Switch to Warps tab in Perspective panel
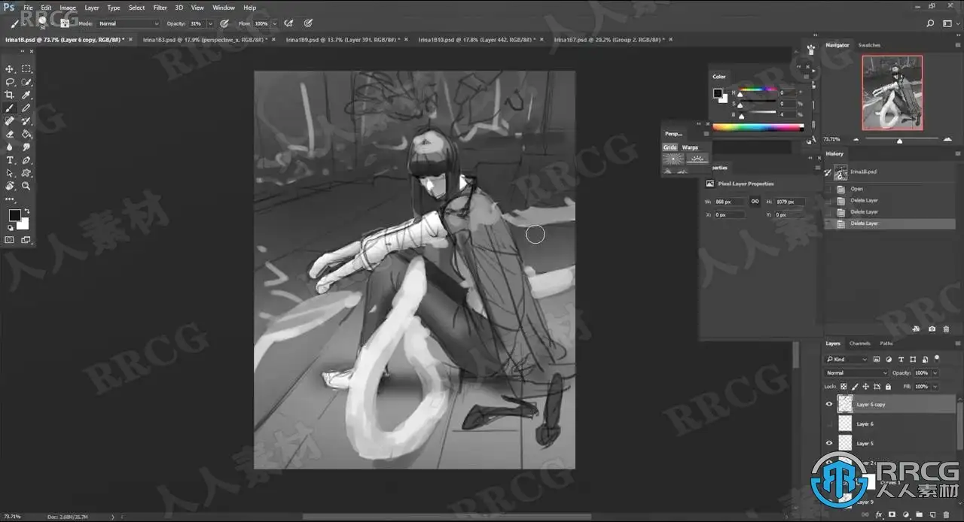 coord(690,147)
